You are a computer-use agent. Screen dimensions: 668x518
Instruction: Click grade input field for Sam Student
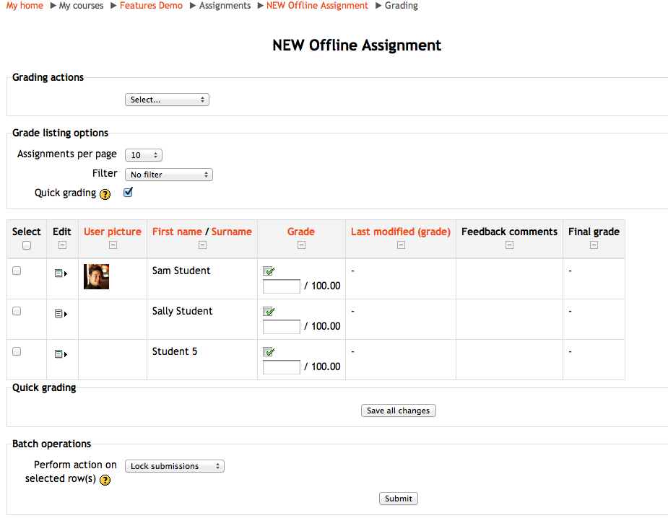click(x=282, y=286)
